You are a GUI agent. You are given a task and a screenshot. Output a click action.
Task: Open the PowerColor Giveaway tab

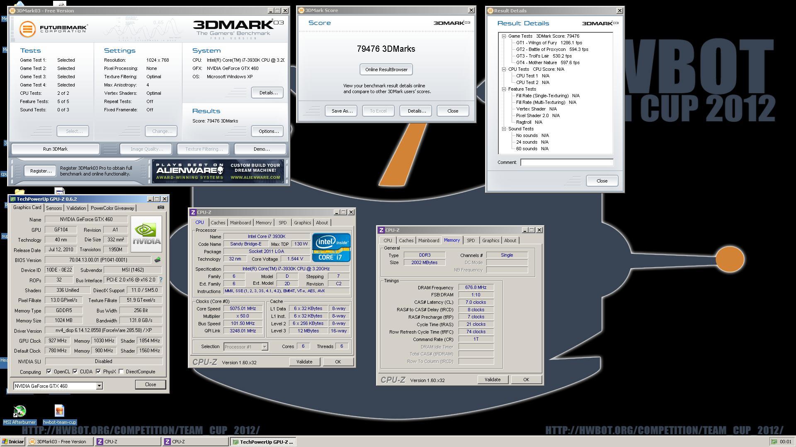tap(112, 208)
